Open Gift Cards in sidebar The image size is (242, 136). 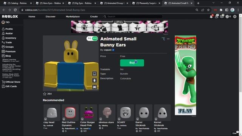click(9, 87)
